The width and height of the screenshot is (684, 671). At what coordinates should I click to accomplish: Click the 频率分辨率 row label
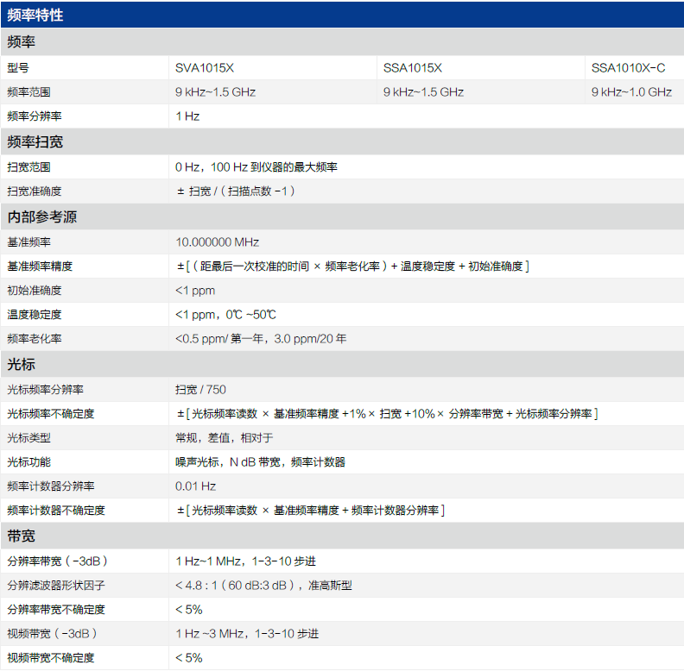click(x=35, y=116)
